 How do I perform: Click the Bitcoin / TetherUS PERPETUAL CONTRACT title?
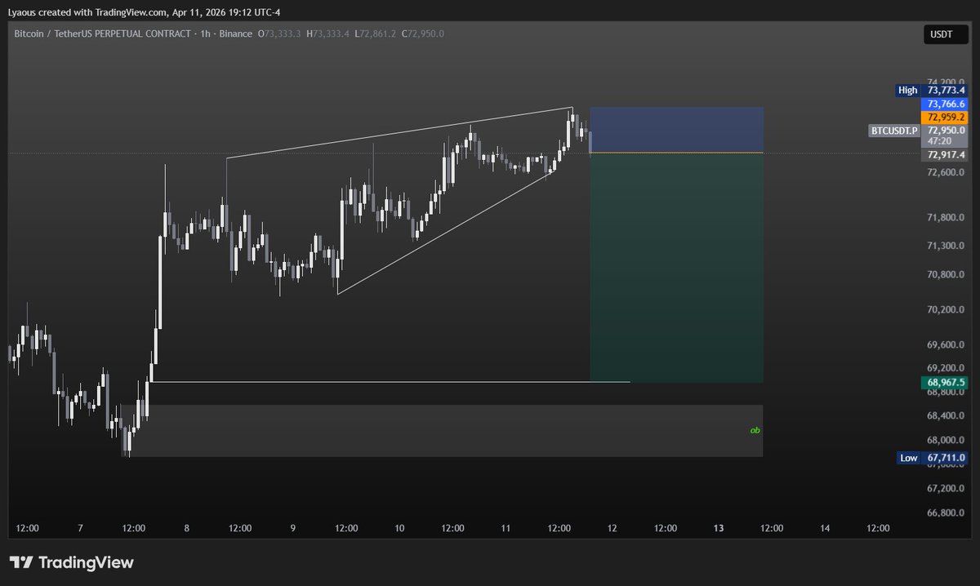point(108,33)
